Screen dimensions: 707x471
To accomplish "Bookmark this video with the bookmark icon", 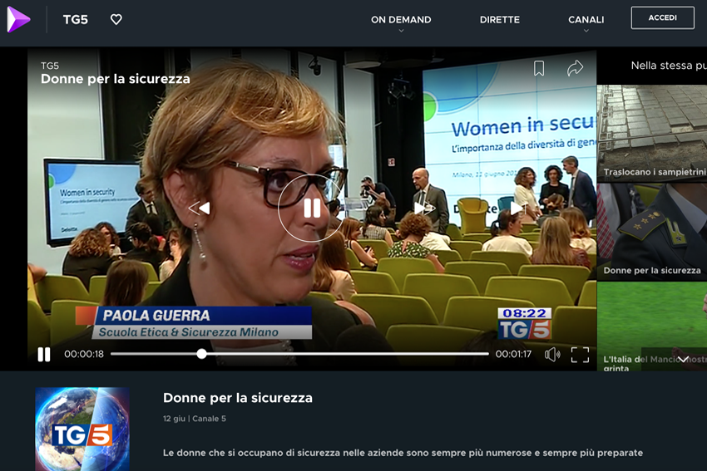I will click(x=539, y=68).
